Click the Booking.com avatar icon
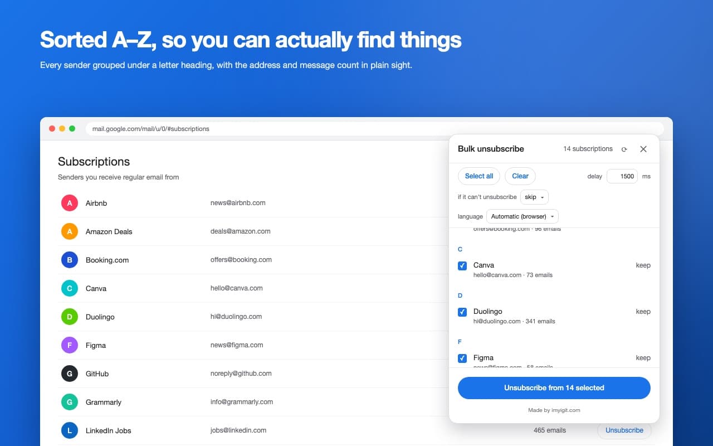 (x=70, y=260)
